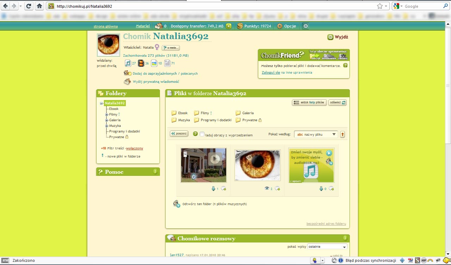Reload the page with the refresh icon
Image resolution: width=451 pixels, height=265 pixels.
(x=29, y=6)
